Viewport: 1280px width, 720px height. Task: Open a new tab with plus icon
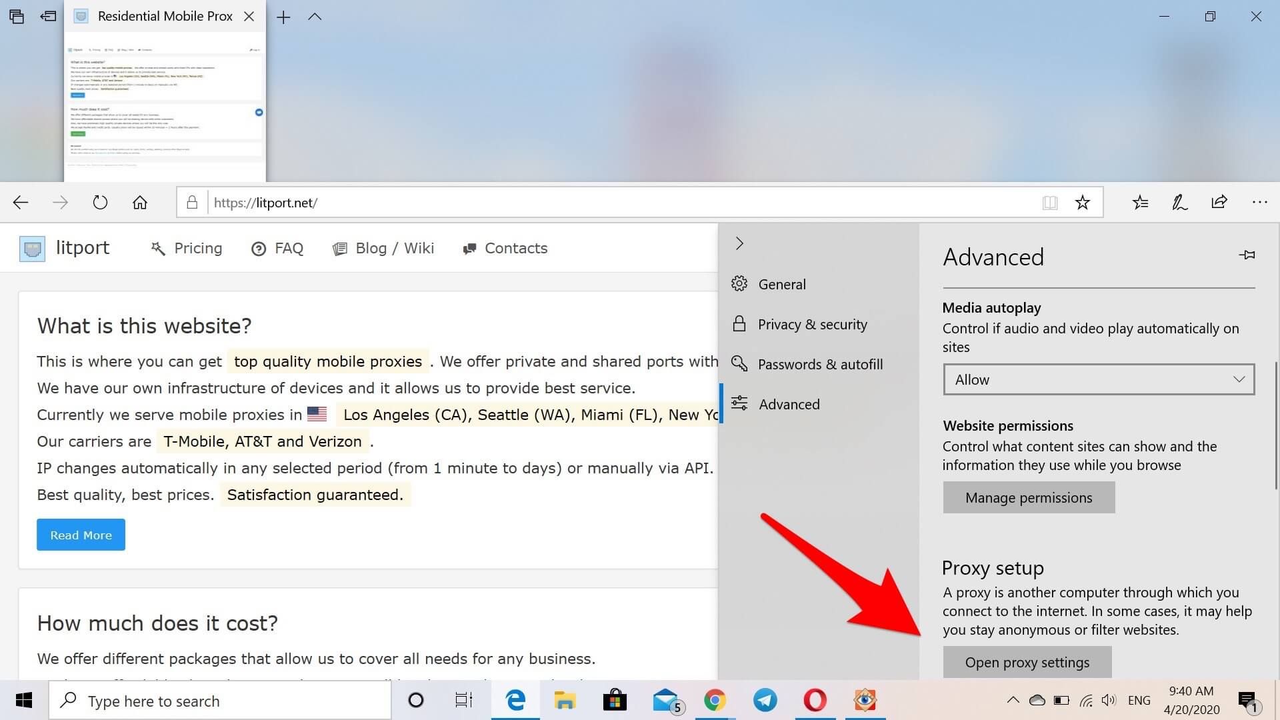[x=283, y=17]
